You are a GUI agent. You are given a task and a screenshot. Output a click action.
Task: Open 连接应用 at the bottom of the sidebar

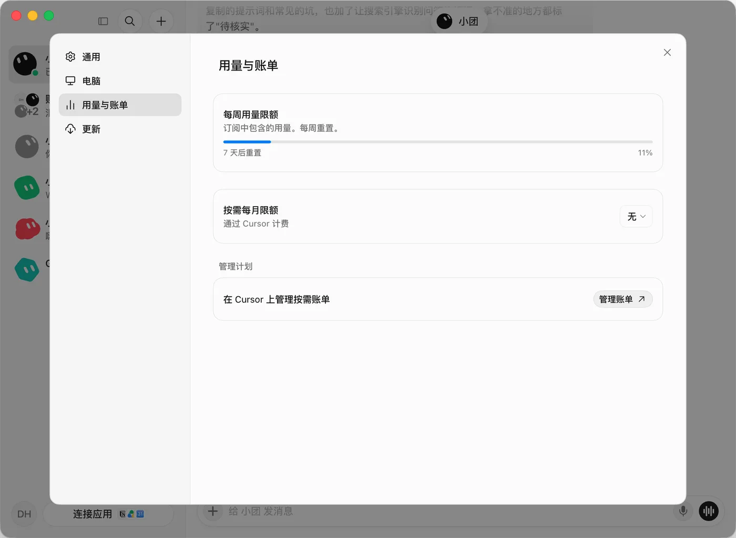108,514
